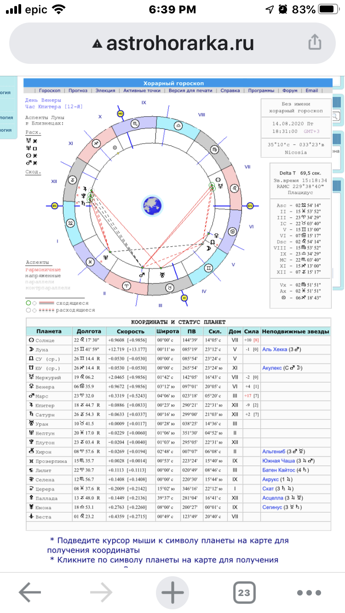
Task: Open the Справка menu item
Action: 230,91
